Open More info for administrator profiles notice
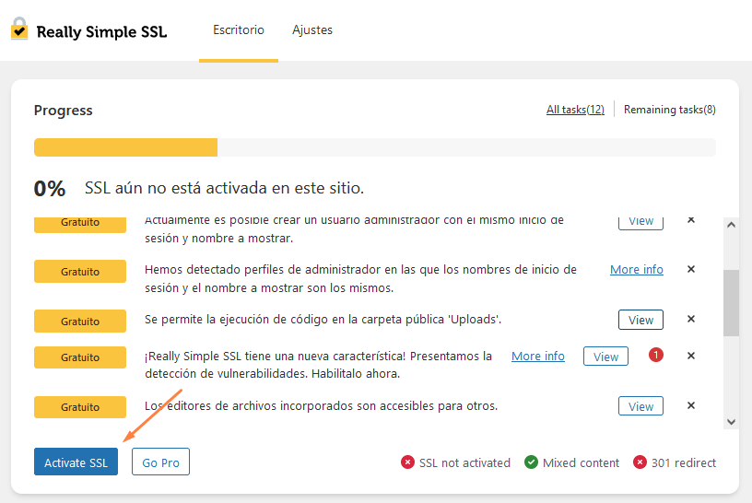The height and width of the screenshot is (503, 752). tap(637, 270)
